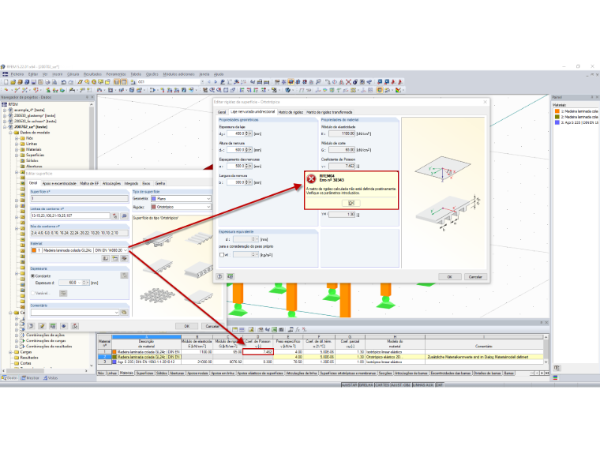Click the Redo arrow icon in toolbar
Viewport: 600px width, 450px height.
(70, 82)
